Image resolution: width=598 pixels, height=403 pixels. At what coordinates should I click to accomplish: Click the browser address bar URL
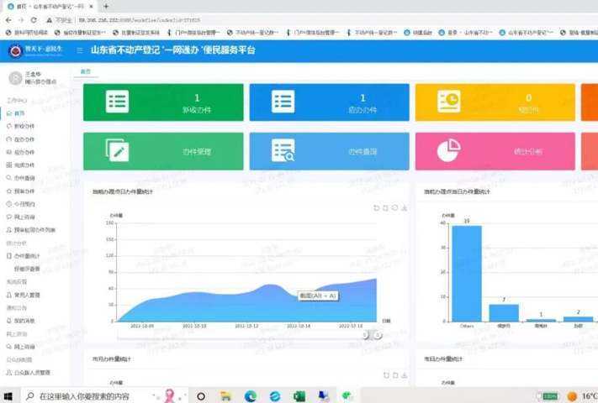point(140,20)
